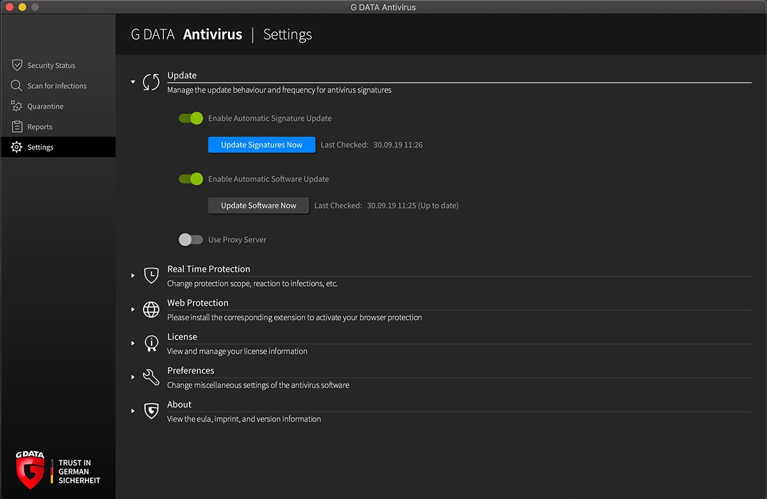Click the Update circular arrows icon
The image size is (767, 499).
pos(151,82)
